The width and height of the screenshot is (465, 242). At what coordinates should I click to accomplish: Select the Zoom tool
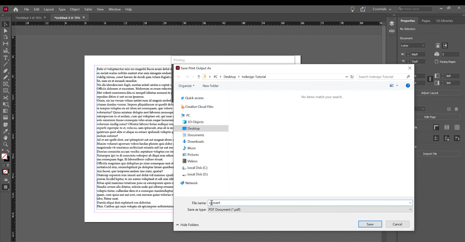tap(5, 144)
